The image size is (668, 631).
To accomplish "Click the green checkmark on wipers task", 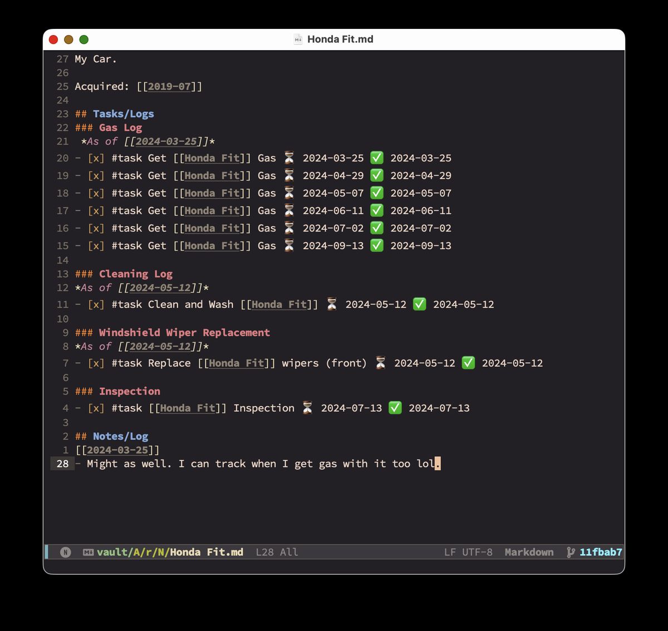I will 469,363.
